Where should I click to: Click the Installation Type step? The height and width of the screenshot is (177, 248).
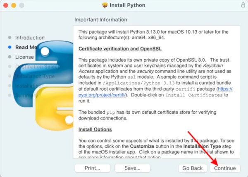click(x=35, y=76)
